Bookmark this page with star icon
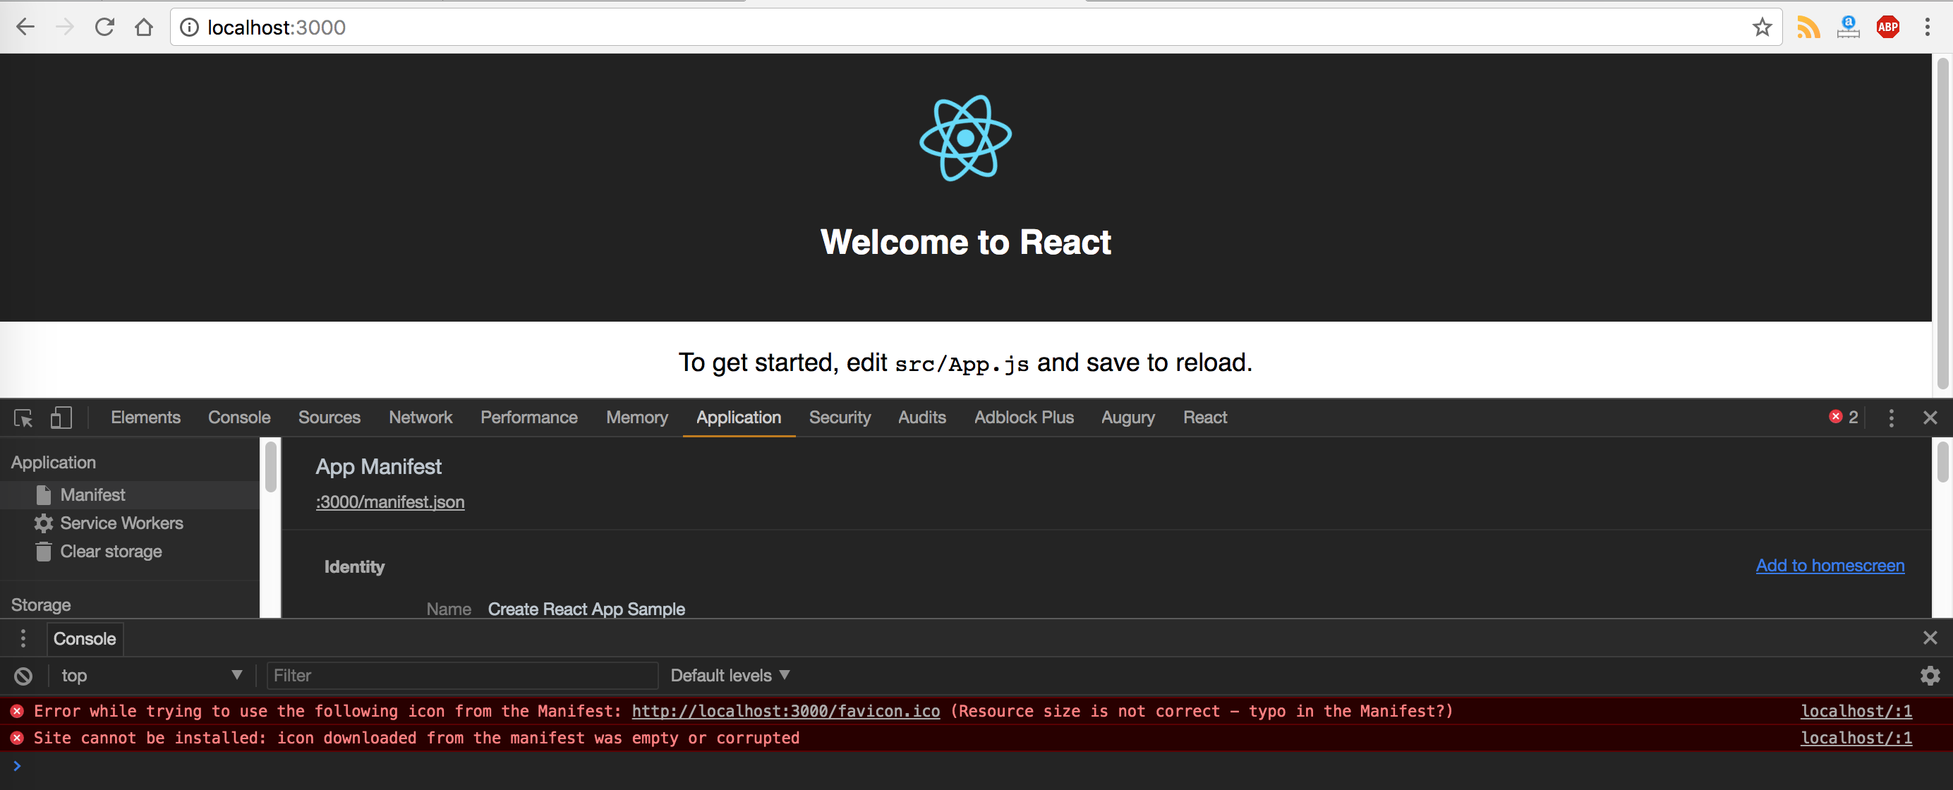Image resolution: width=1953 pixels, height=790 pixels. (1762, 28)
